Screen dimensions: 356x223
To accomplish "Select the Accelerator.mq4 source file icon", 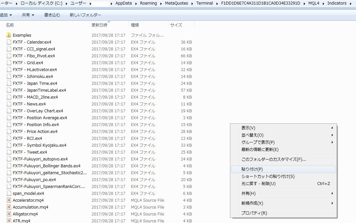I will pos(9,200).
